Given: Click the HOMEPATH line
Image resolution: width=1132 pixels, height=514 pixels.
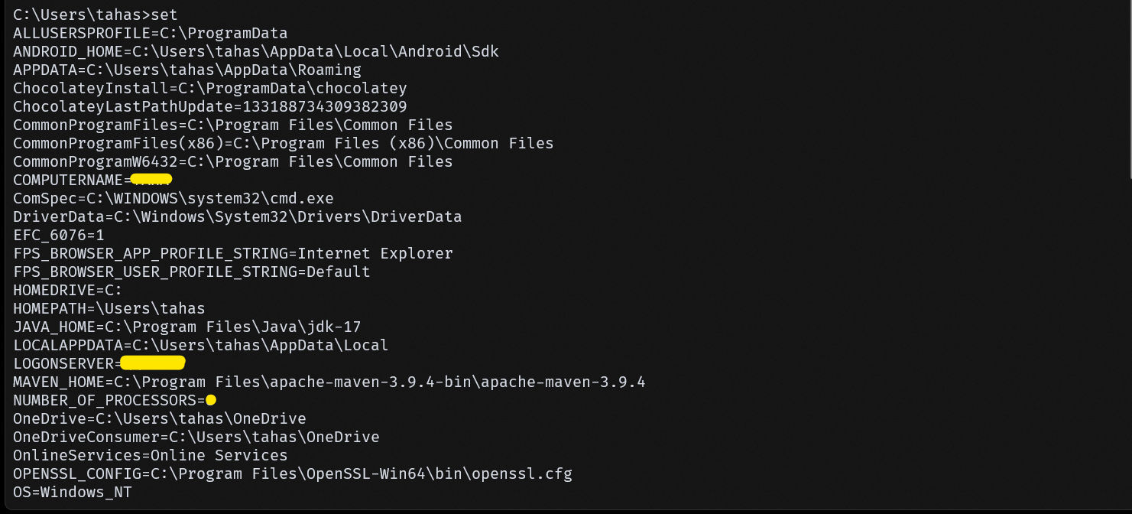Looking at the screenshot, I should click(109, 308).
